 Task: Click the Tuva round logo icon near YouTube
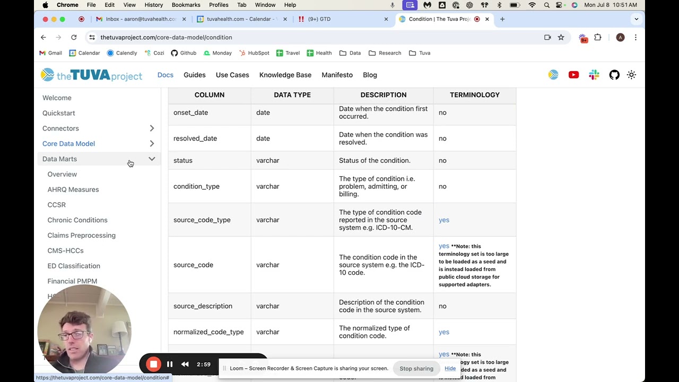tap(553, 75)
